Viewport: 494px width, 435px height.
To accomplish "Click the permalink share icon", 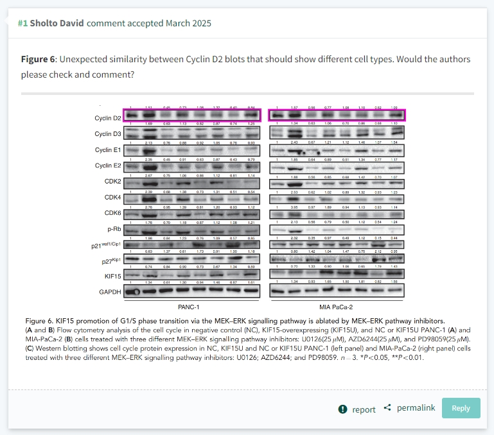I will coord(387,407).
